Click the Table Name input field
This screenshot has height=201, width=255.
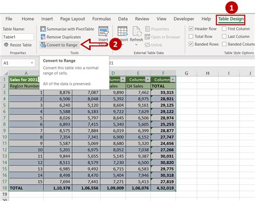(x=18, y=37)
